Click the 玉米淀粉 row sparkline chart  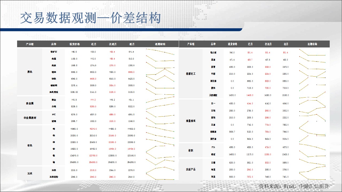pyautogui.click(x=160, y=177)
